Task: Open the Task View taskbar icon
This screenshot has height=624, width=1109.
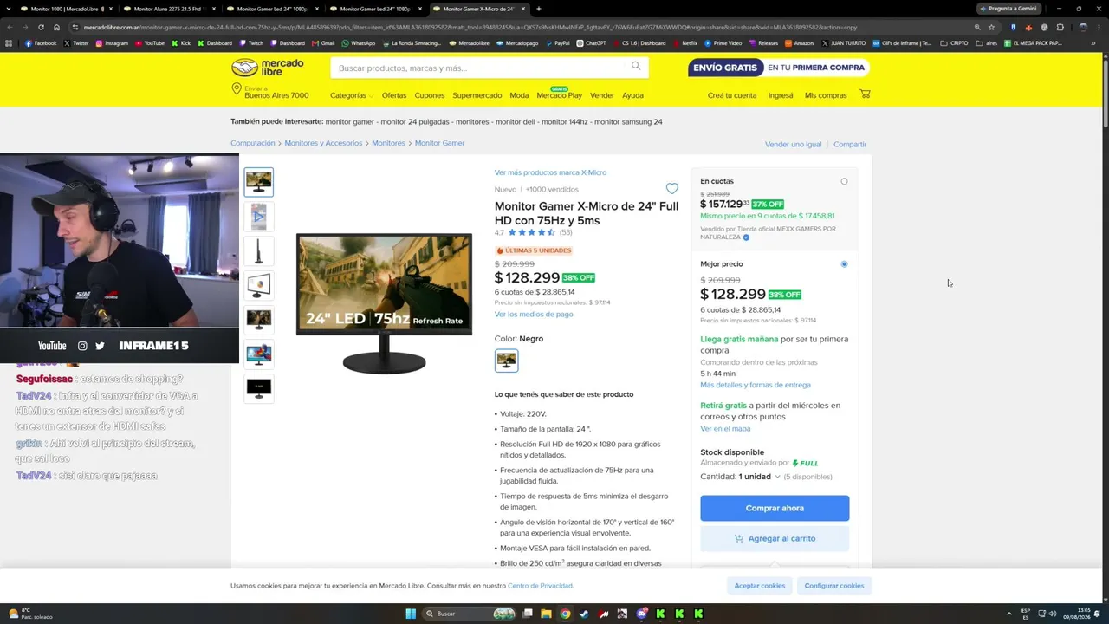Action: coord(527,614)
